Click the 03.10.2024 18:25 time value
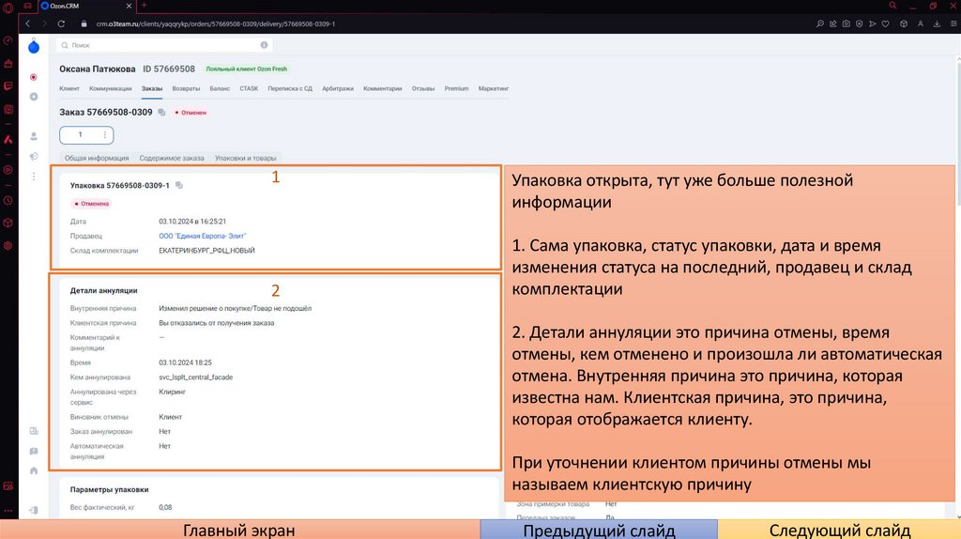The width and height of the screenshot is (961, 539). [185, 362]
